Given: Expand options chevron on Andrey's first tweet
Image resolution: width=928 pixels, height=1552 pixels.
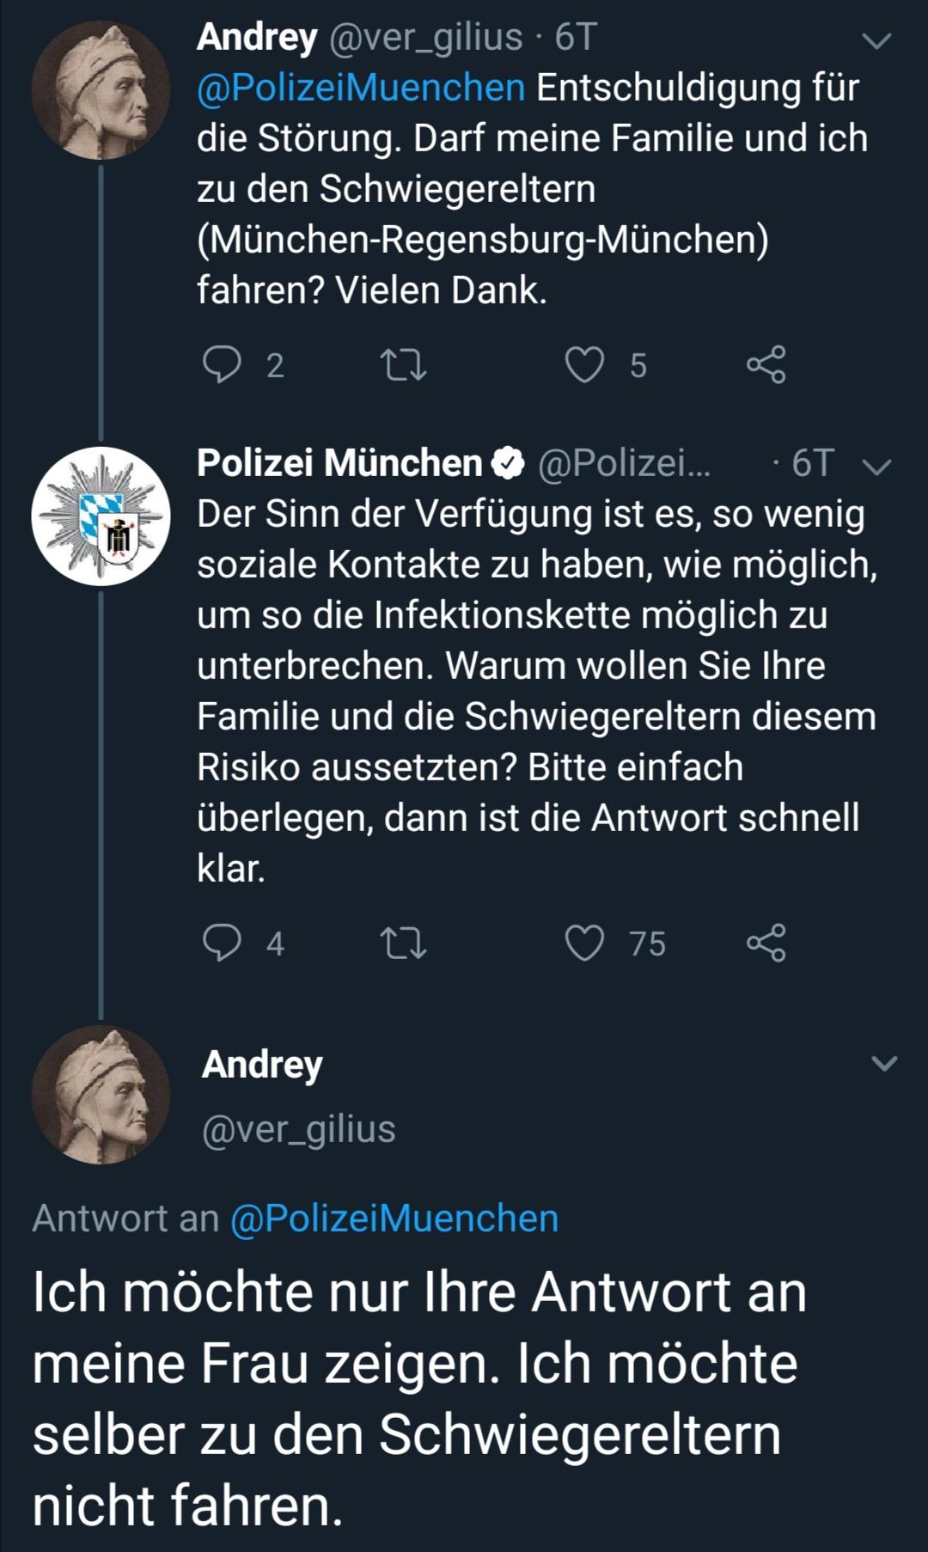Looking at the screenshot, I should [x=876, y=40].
